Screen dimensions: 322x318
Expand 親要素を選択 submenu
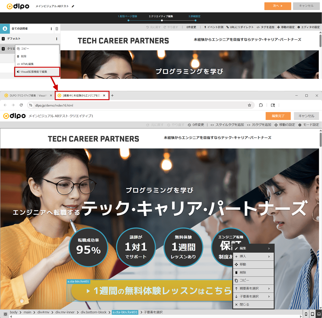pos(253,289)
